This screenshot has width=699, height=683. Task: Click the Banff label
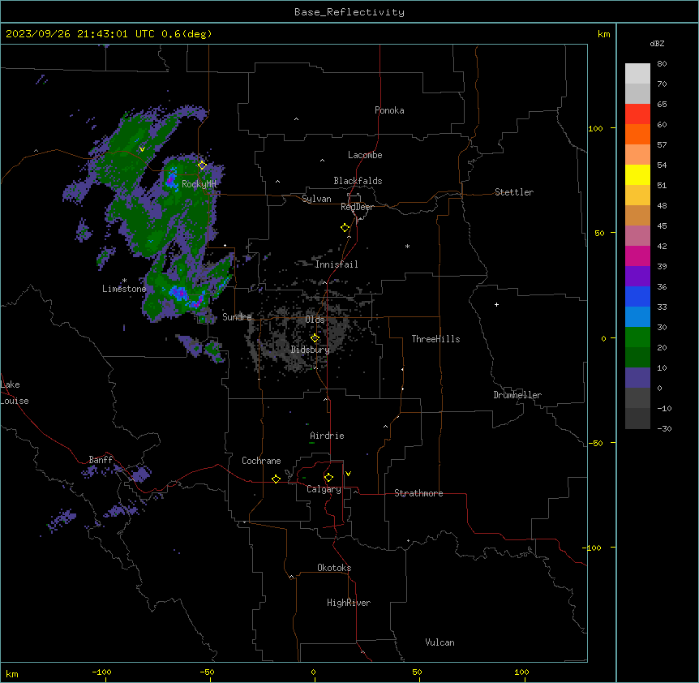[101, 460]
